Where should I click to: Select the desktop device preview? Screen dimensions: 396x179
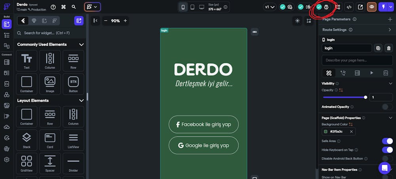click(x=202, y=7)
